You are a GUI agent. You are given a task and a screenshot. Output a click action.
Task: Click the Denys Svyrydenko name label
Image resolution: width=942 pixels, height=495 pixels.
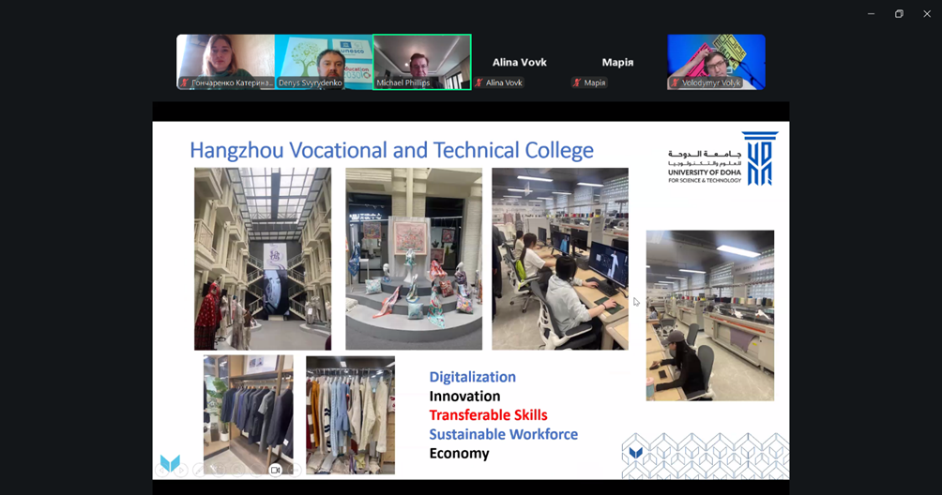coord(310,82)
